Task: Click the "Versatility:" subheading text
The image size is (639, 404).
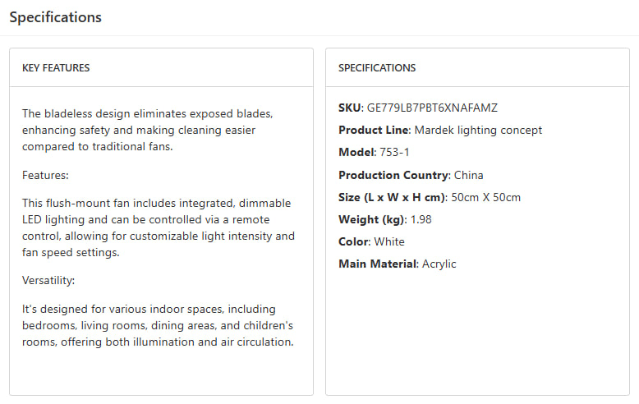Action: (48, 281)
